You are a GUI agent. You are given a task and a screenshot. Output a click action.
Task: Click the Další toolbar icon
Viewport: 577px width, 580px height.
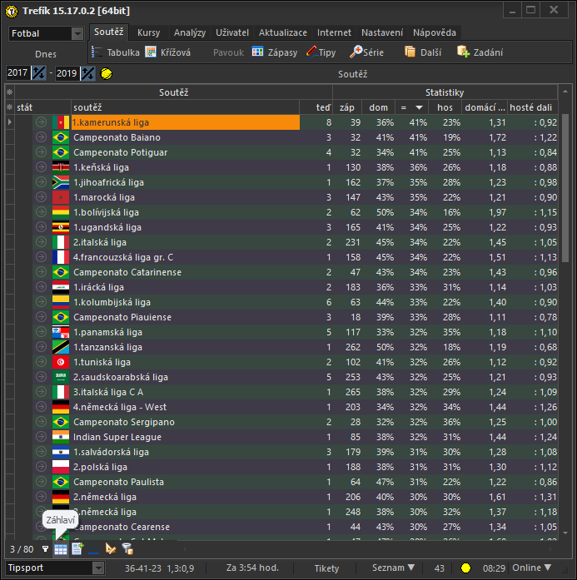[422, 52]
